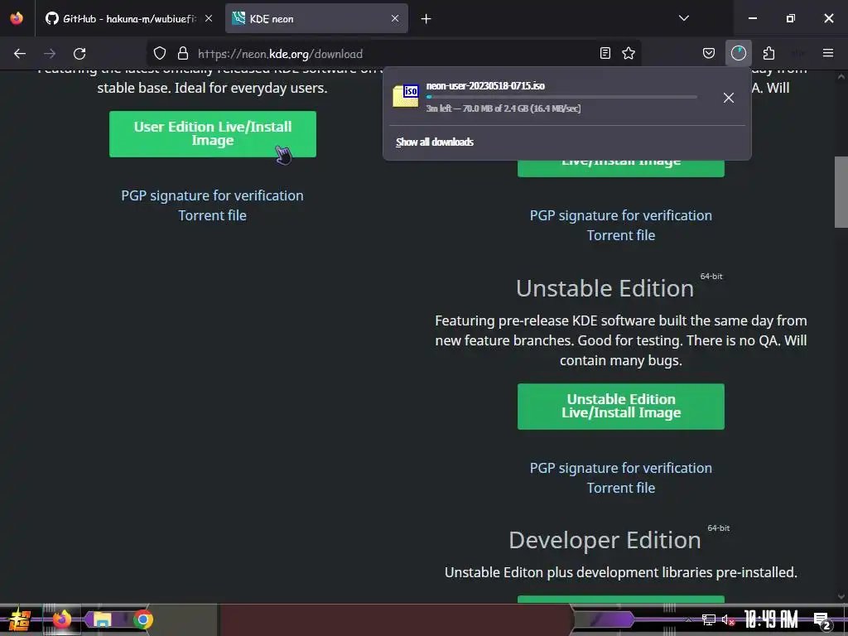This screenshot has height=636, width=848.
Task: View site security via padlock icon
Action: pos(183,54)
